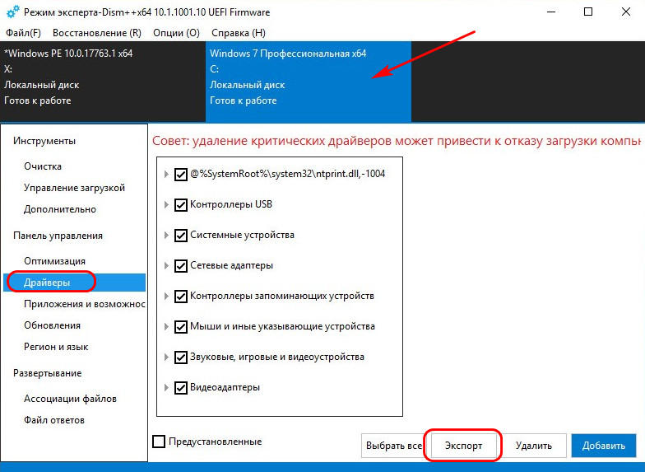Expand Звуковые, игровые и видеоустройства group
Viewport: 645px width, 472px height.
pos(166,358)
